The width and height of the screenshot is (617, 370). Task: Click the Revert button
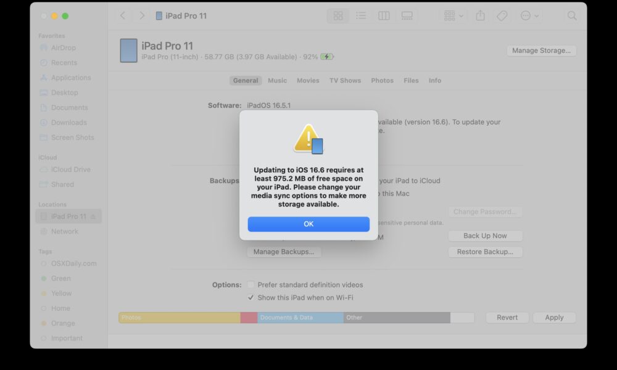tap(507, 318)
